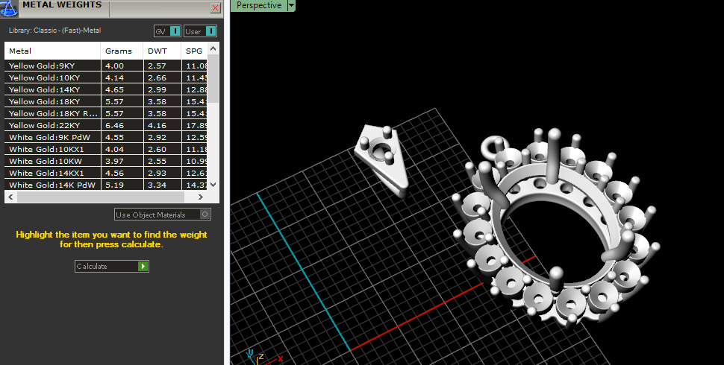724x365 pixels.
Task: Select the White Gold:14K PdW row
Action: click(x=106, y=185)
